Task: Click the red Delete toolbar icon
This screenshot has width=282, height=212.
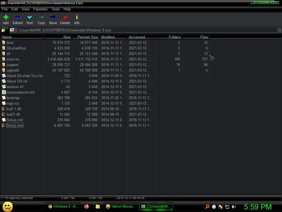Action: 65,17
